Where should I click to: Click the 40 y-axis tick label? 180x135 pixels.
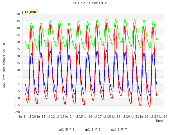point(18,28)
